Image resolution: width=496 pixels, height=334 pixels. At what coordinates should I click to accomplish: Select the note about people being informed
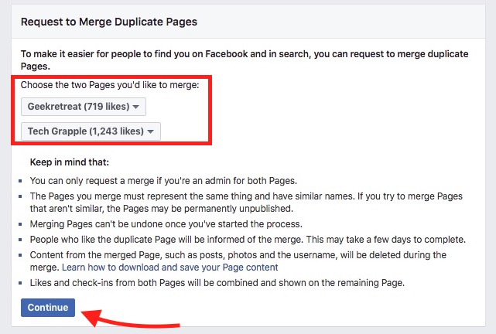pyautogui.click(x=248, y=240)
